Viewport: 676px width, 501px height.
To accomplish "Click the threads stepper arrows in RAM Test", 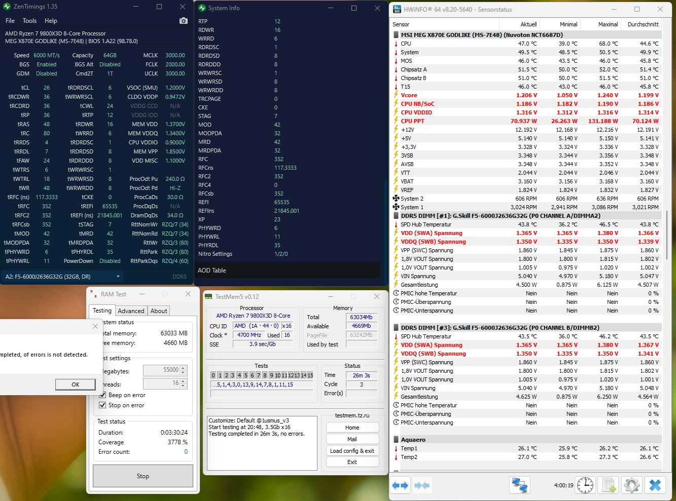I will pos(184,383).
